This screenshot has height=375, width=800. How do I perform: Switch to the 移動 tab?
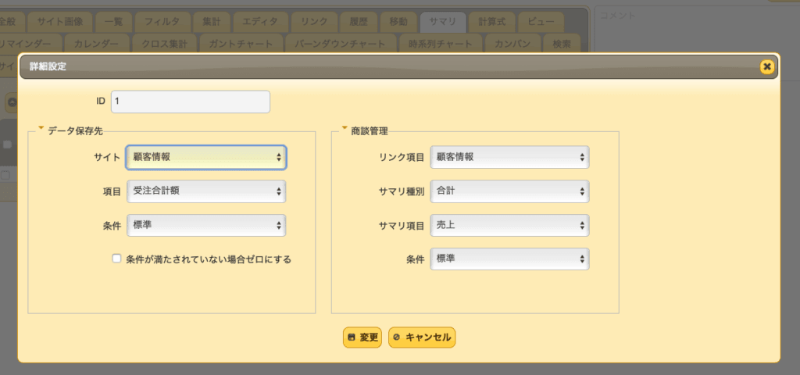tap(398, 21)
